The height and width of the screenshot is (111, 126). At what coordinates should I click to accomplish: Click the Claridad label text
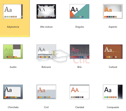click(80, 107)
